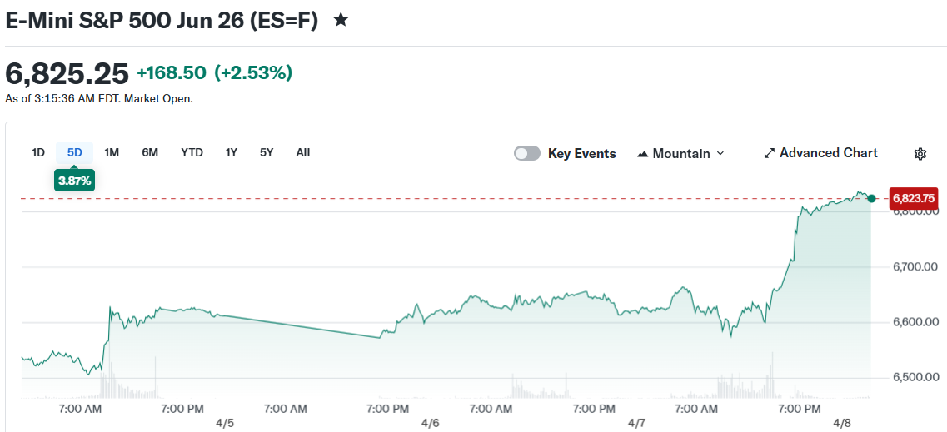Viewport: 947px width, 432px height.
Task: Star ES=F to add to watchlist
Action: [341, 21]
